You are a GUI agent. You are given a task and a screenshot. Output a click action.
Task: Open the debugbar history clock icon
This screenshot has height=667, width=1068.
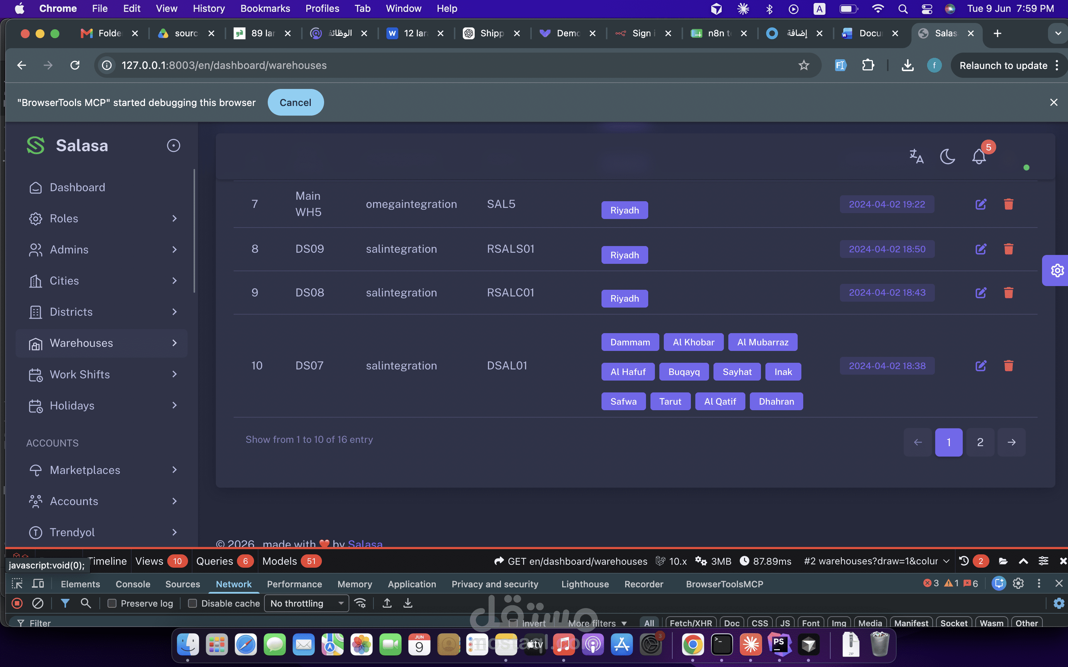click(964, 561)
